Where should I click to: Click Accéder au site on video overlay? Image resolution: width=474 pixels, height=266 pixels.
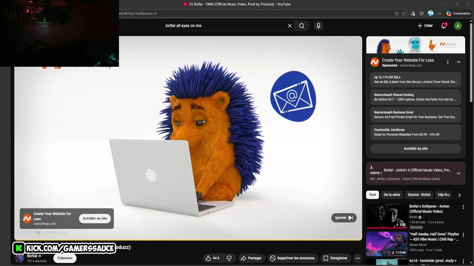[95, 218]
